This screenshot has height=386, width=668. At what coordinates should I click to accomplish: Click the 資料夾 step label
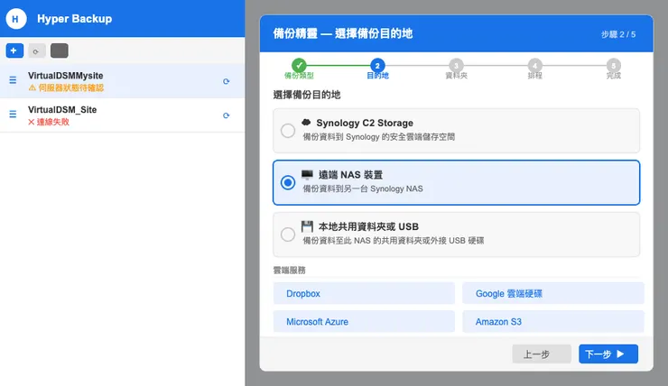click(x=456, y=76)
